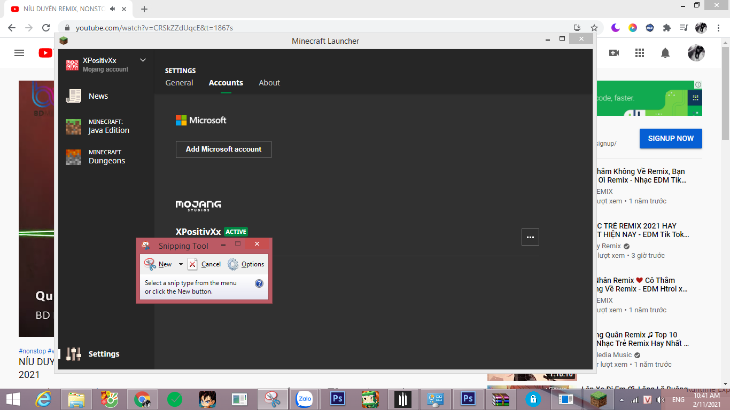Open the YouTube apps grid
Viewport: 730px width, 410px height.
[x=640, y=53]
